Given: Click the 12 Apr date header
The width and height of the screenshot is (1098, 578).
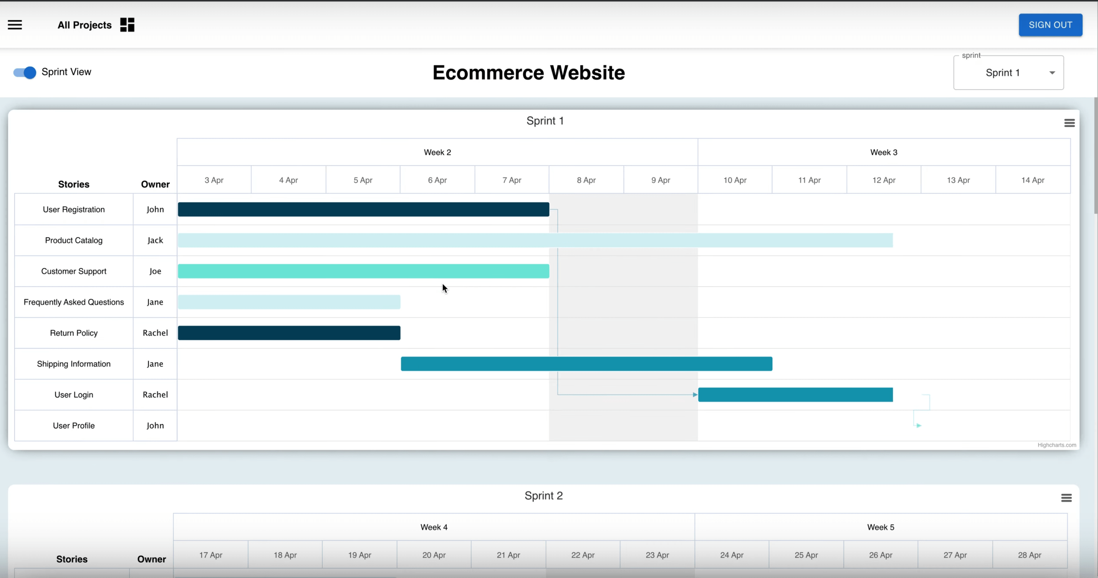Looking at the screenshot, I should pos(884,180).
